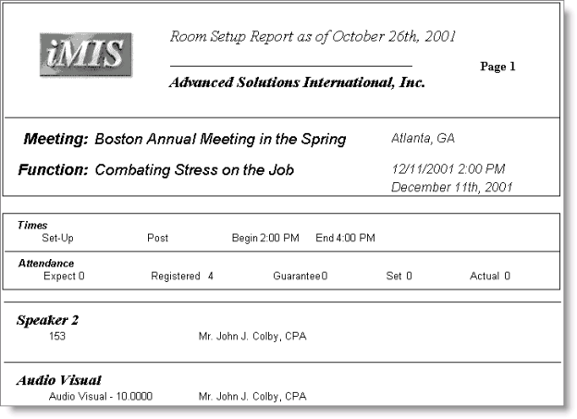
Task: Click the Speaker 2 section heading
Action: [x=47, y=320]
